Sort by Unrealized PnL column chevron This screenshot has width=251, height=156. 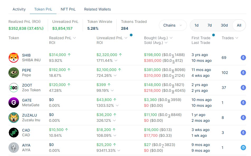pos(126,38)
